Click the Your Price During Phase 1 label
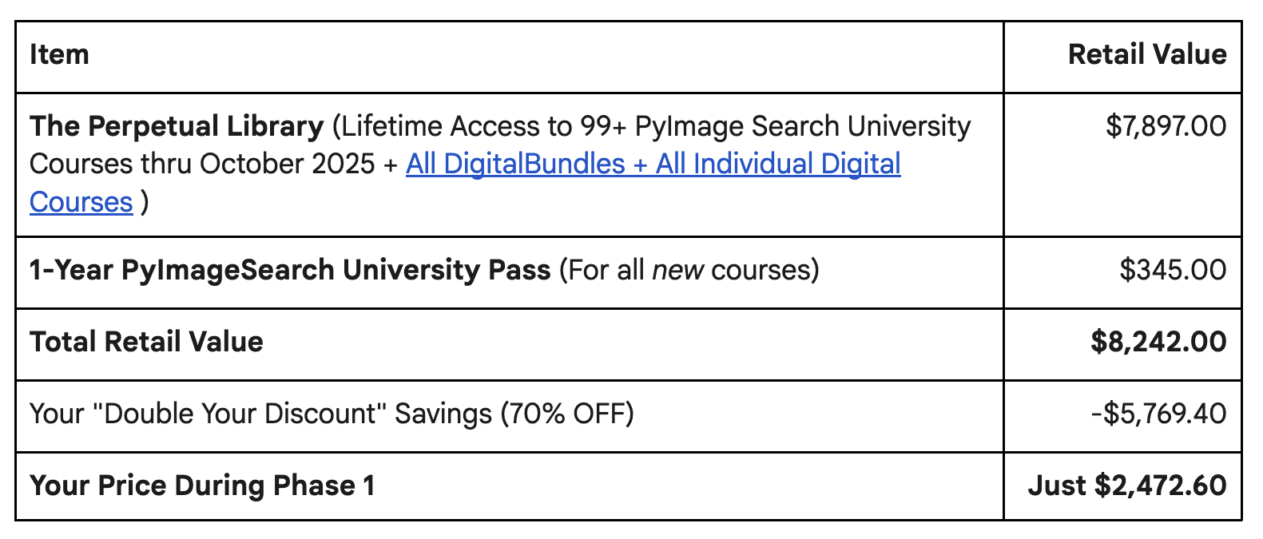Viewport: 1263px width, 539px height. pyautogui.click(x=202, y=485)
